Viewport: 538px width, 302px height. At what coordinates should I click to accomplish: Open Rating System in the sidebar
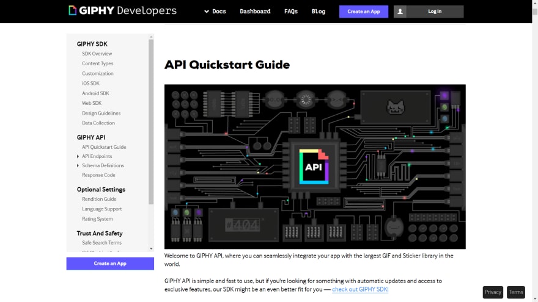pyautogui.click(x=97, y=219)
